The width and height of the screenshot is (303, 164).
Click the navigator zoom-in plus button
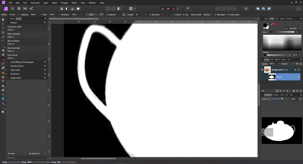(300, 99)
